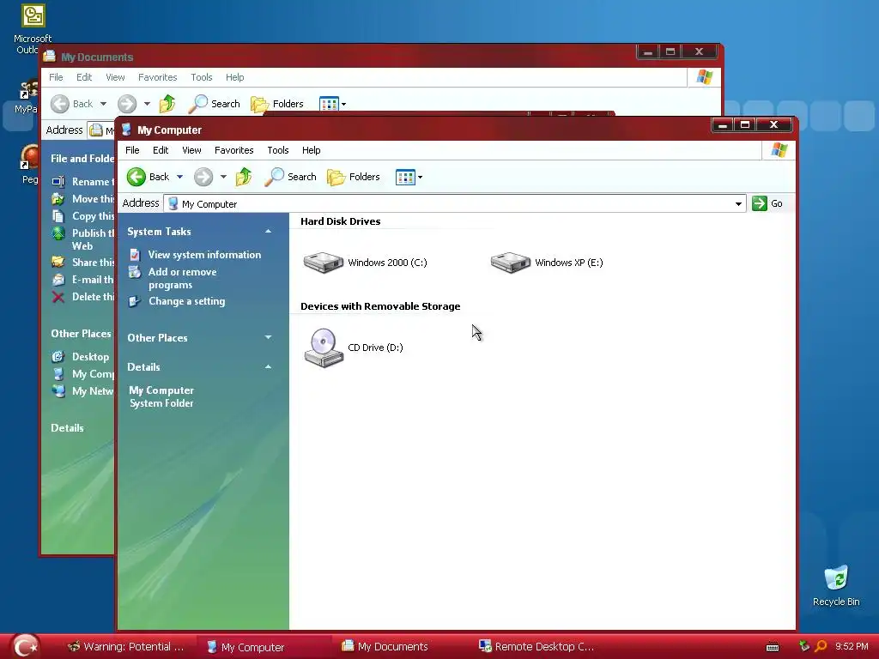Open the Views dropdown arrow in My Computer
This screenshot has height=659, width=879.
(x=420, y=177)
